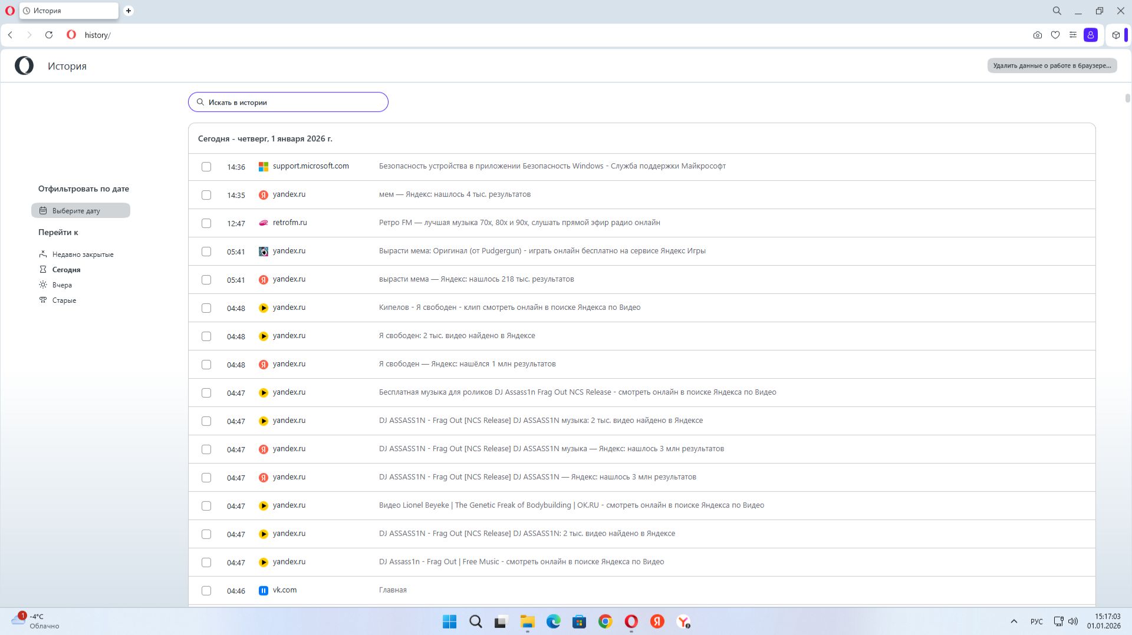This screenshot has width=1132, height=635.
Task: Select checkbox for the 14:35 мем search entry
Action: click(x=206, y=195)
